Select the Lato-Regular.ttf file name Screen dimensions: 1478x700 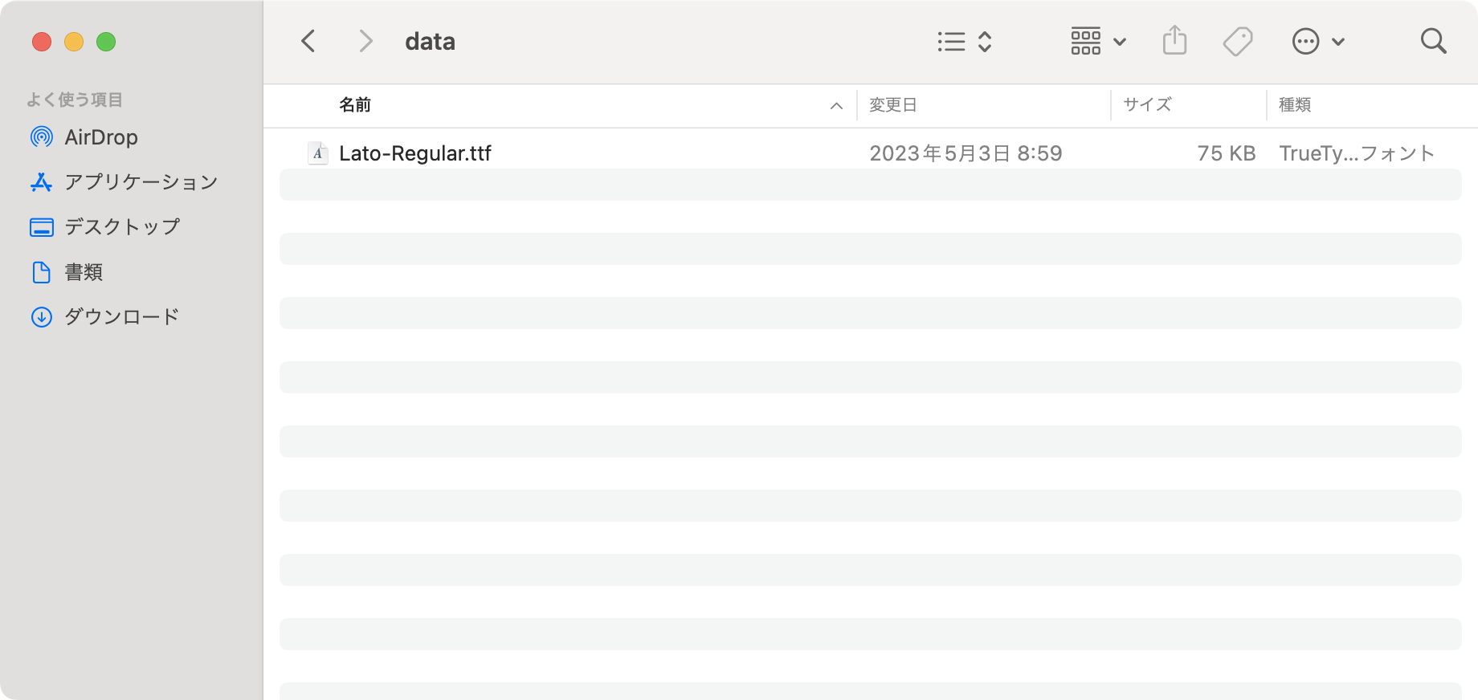pos(415,153)
